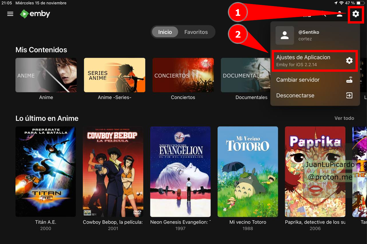Click the Emby logo
Screen dimensions: 367x244
35,14
